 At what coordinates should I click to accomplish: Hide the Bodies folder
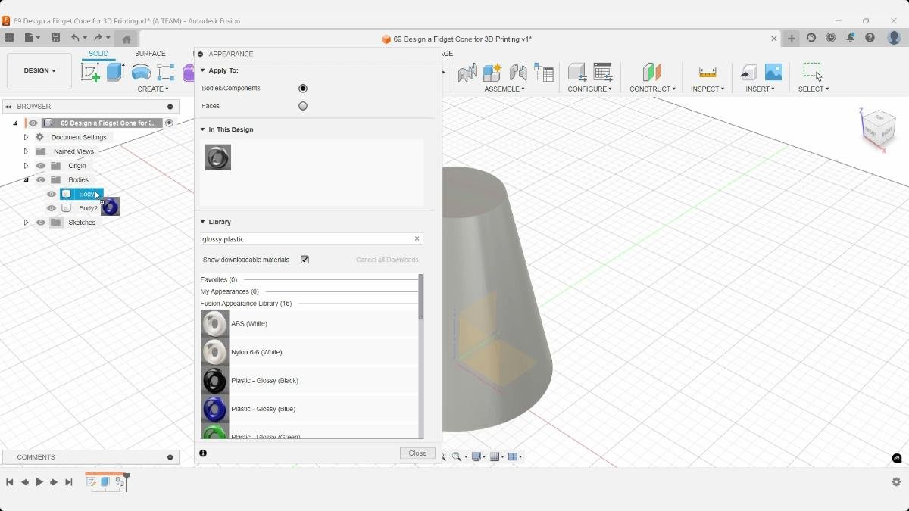coord(41,180)
